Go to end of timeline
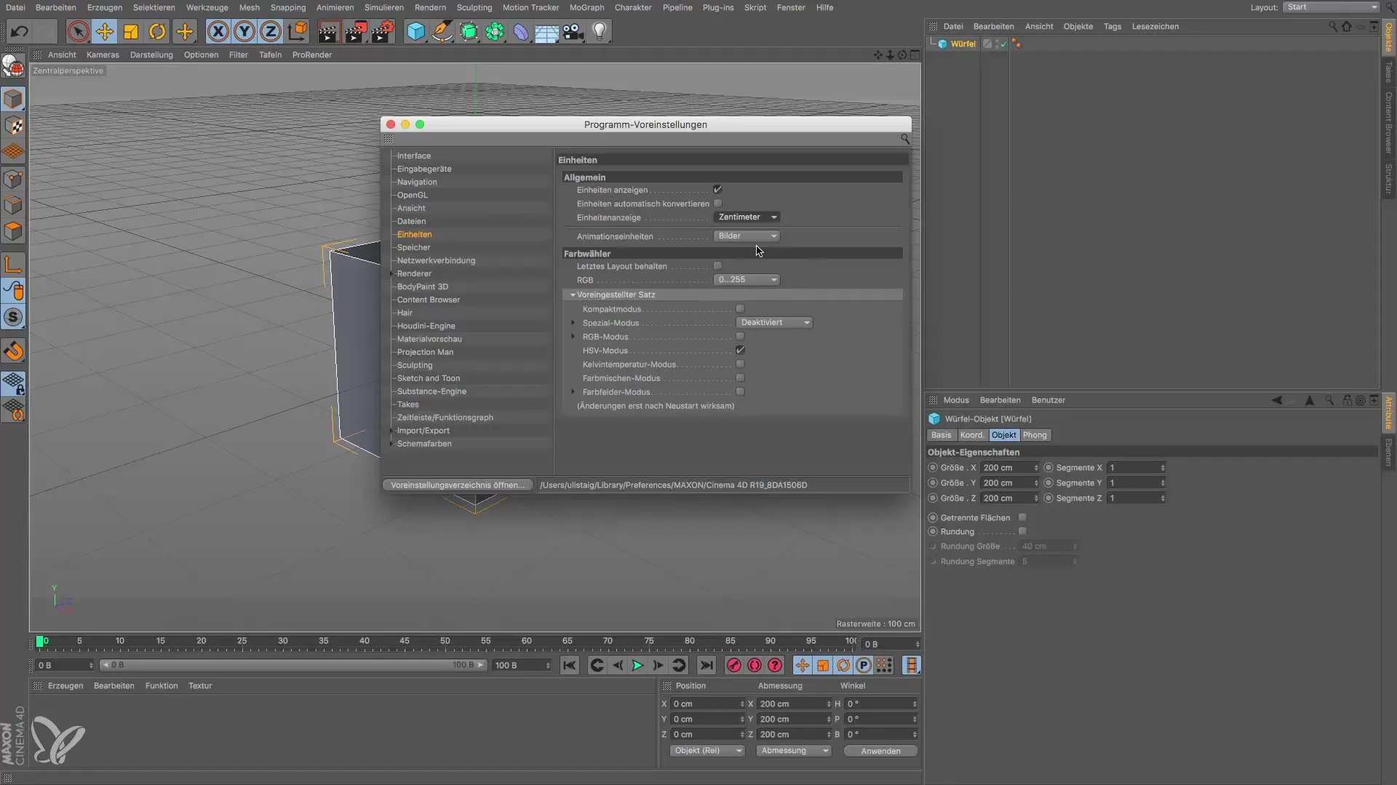The image size is (1397, 785). 707,665
